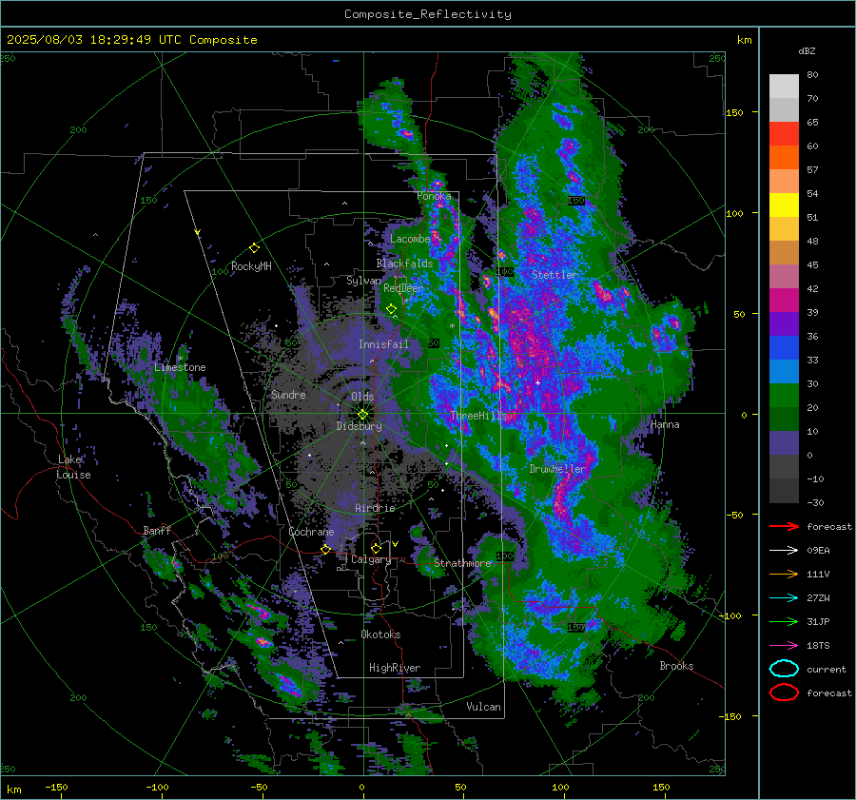Click the Blackfalds city label
The width and height of the screenshot is (856, 800).
[404, 263]
